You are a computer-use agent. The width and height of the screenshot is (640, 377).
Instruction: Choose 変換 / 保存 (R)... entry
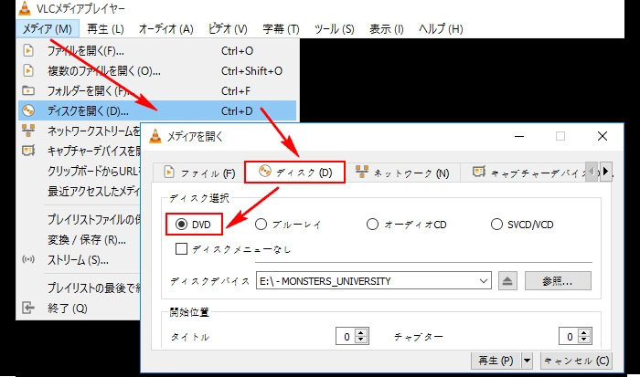tap(87, 240)
